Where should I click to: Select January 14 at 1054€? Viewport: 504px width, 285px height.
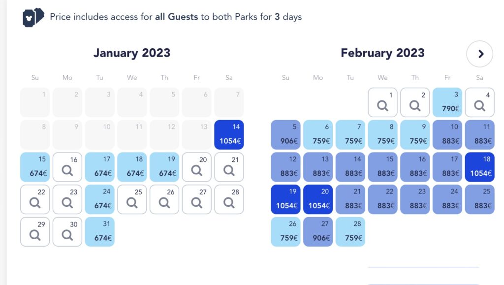229,135
